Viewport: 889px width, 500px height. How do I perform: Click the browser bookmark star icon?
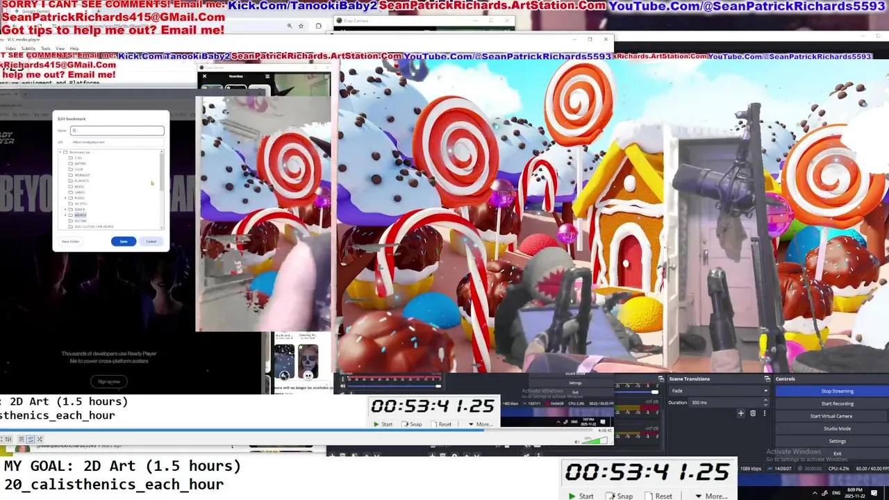tap(301, 26)
